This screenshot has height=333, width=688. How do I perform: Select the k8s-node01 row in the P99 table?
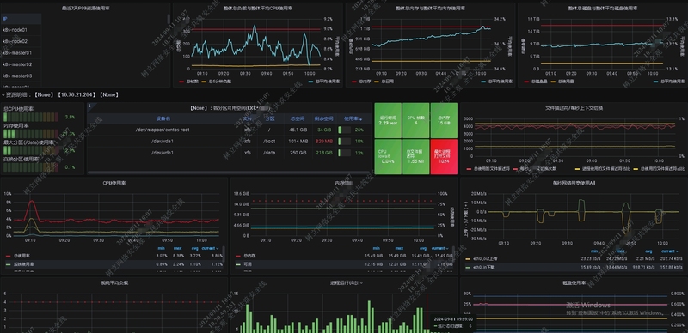click(21, 30)
